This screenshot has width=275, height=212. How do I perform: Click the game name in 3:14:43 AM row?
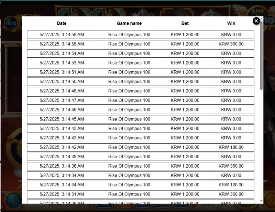coord(129,128)
